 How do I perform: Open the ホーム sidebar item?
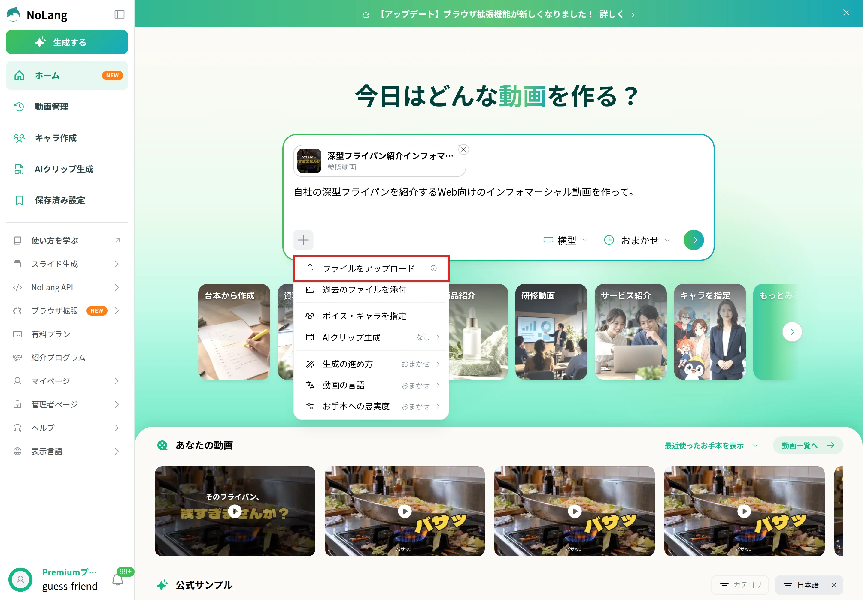67,76
